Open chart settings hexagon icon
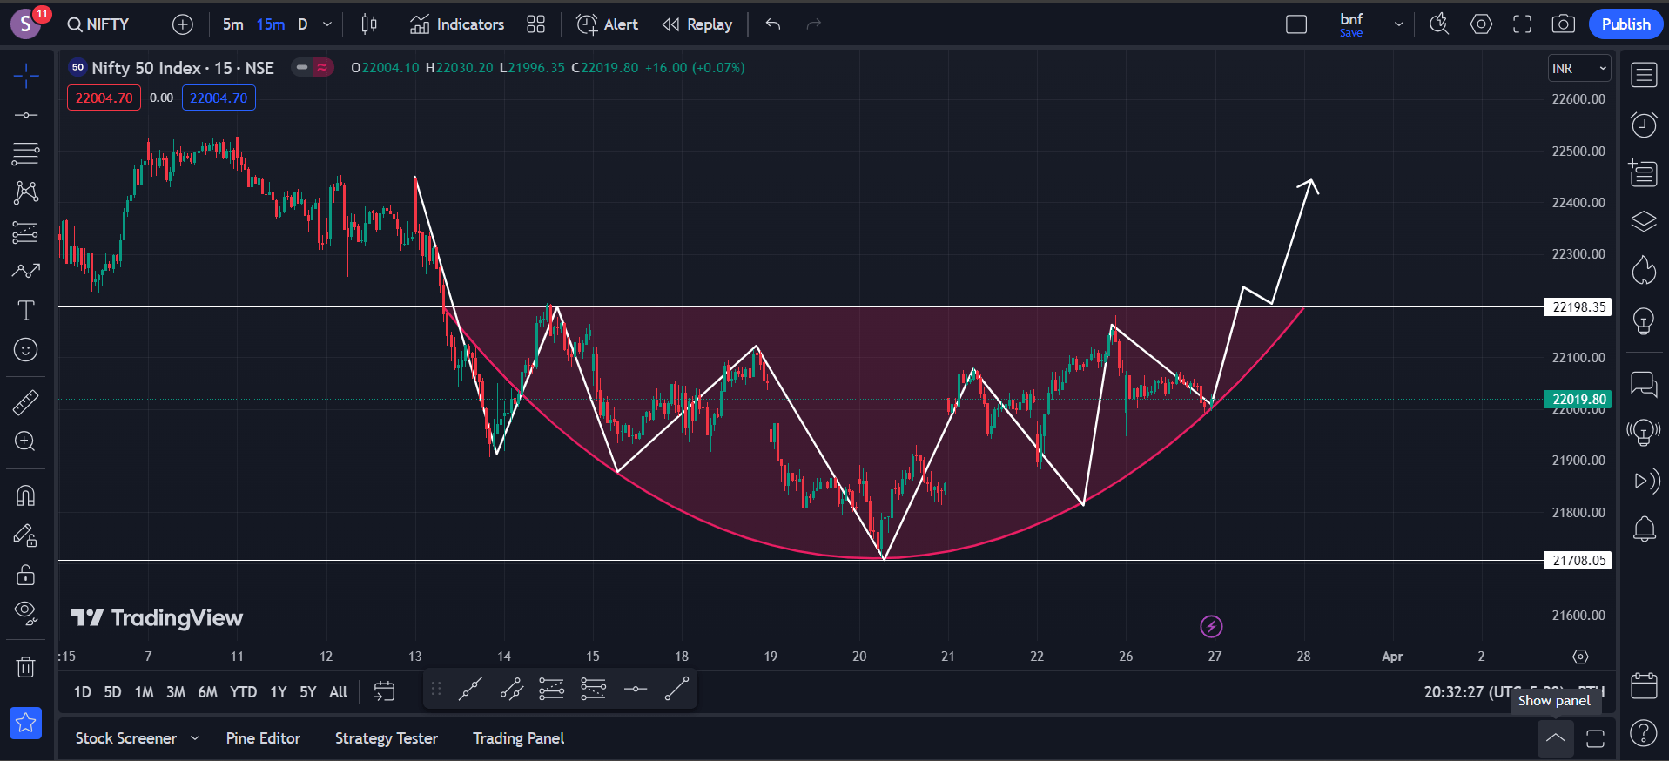1669x761 pixels. [1481, 24]
